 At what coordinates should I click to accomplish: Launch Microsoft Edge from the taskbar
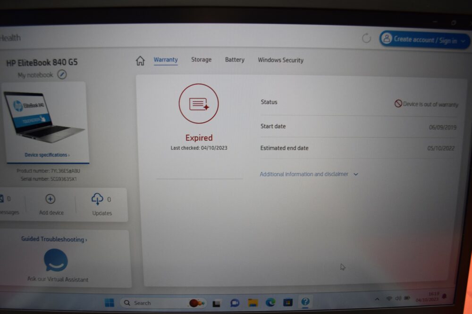[270, 302]
